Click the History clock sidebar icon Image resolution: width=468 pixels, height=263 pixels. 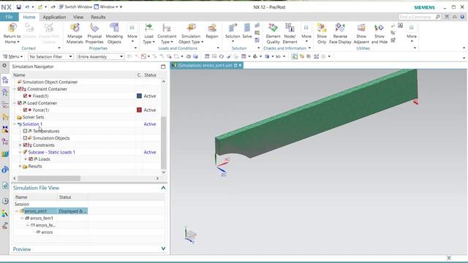point(5,202)
